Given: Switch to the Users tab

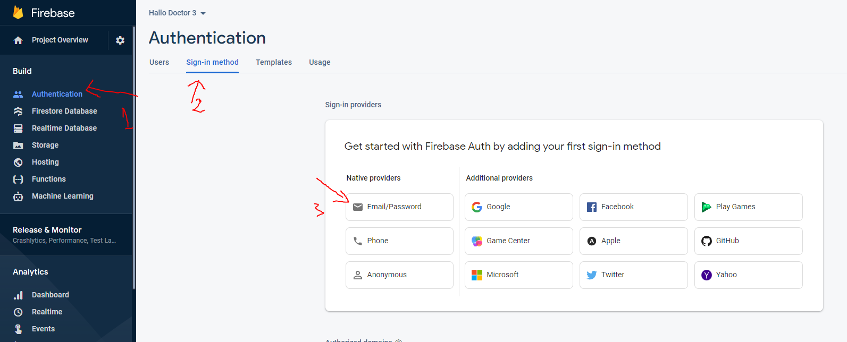Looking at the screenshot, I should (159, 62).
